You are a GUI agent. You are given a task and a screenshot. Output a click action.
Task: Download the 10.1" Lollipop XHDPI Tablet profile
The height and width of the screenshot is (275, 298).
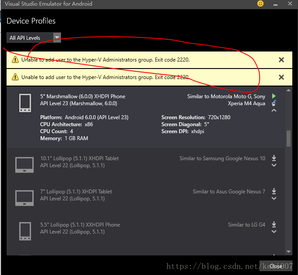point(274,158)
